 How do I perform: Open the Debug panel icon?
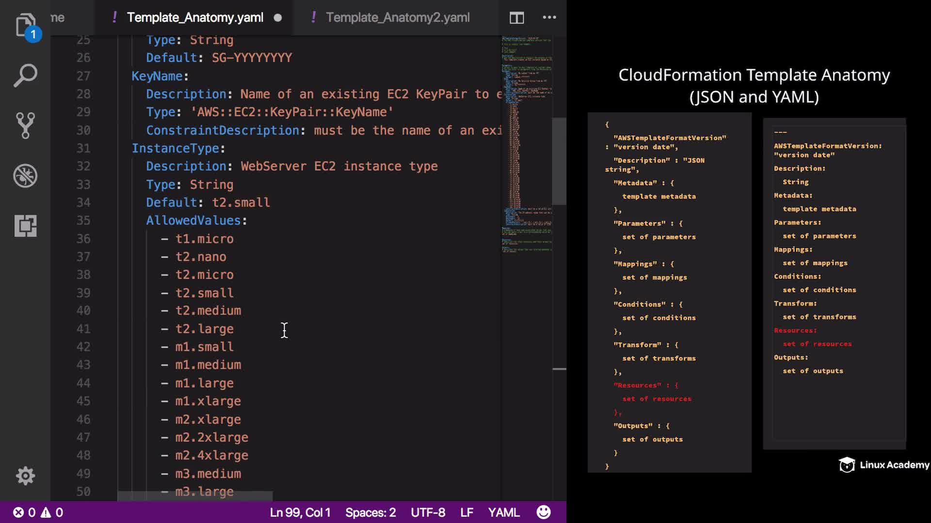(x=25, y=176)
